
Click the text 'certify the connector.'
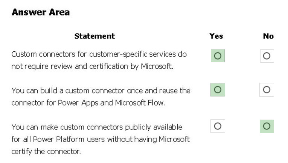tap(46, 152)
